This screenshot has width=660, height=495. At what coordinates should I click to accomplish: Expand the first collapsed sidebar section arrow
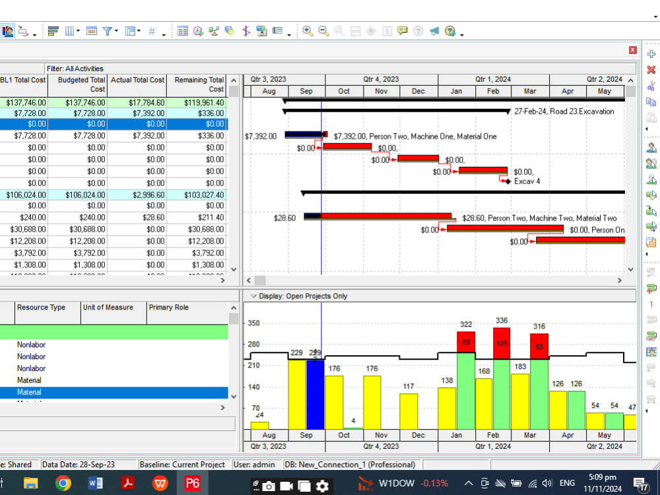pos(647,129)
